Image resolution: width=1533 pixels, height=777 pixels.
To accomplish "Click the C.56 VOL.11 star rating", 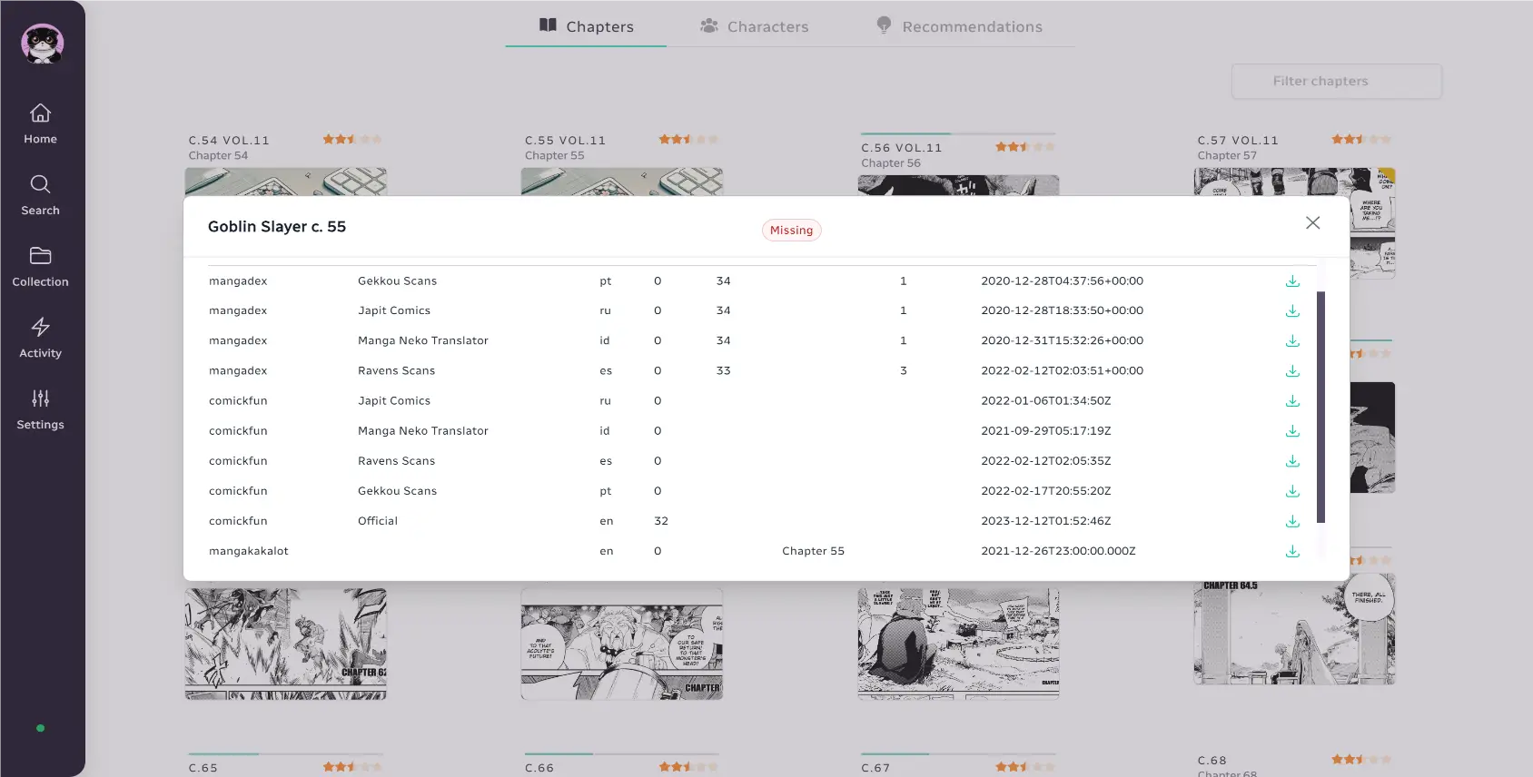I will (x=1025, y=146).
